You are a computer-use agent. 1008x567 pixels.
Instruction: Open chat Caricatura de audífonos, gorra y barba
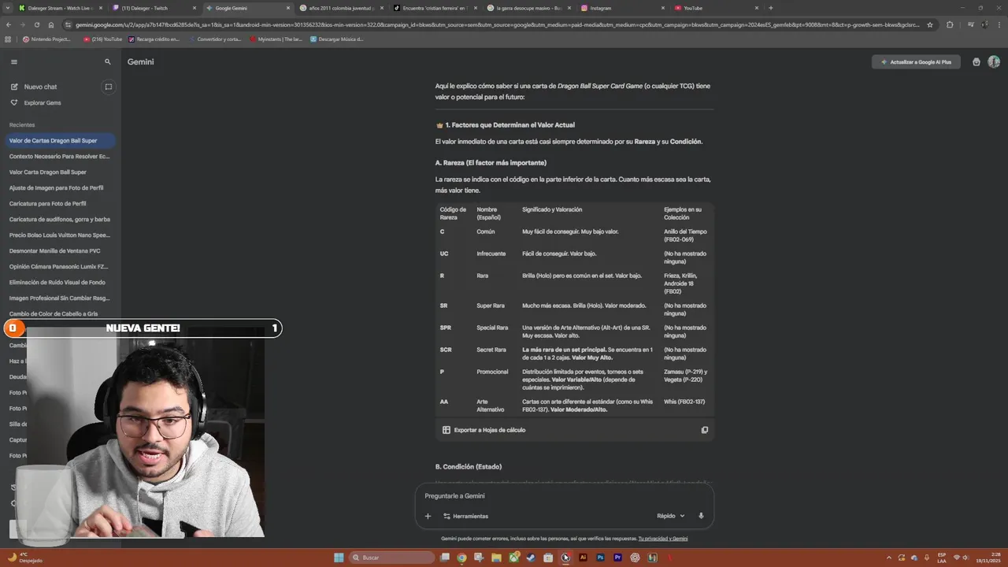click(58, 219)
